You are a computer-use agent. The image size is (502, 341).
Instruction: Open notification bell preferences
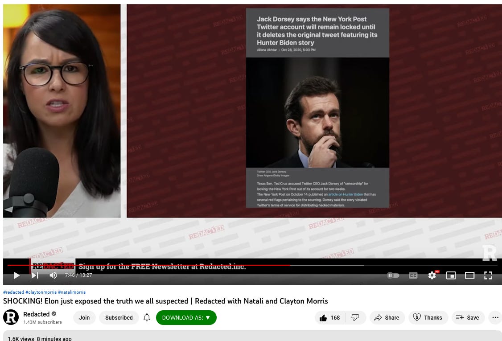147,318
